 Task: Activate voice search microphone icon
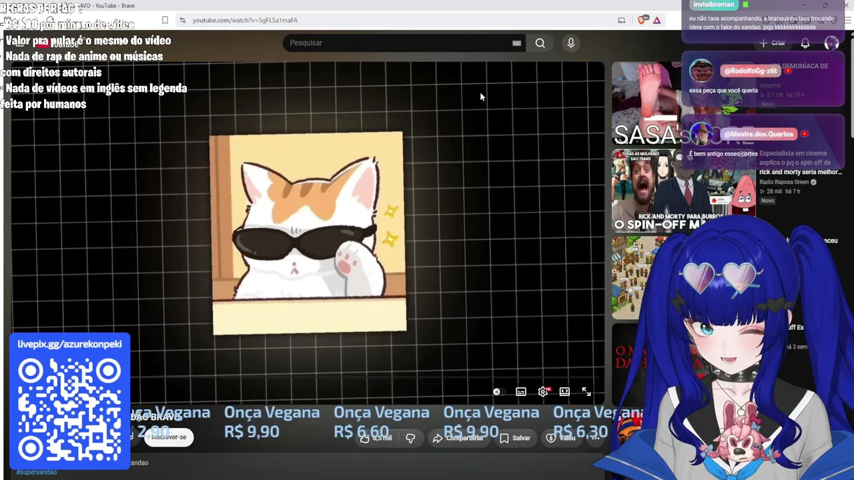pyautogui.click(x=570, y=43)
